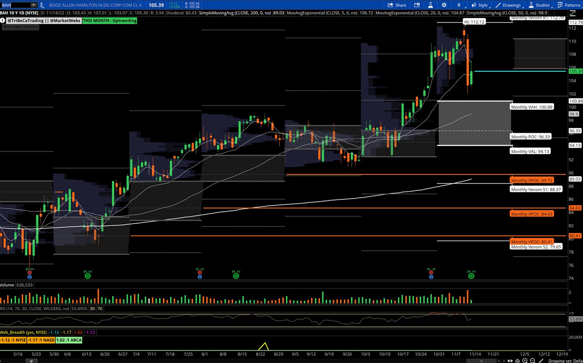Select Monthly VPOC: 84.63 orange label
The image size is (583, 363).
(532, 214)
